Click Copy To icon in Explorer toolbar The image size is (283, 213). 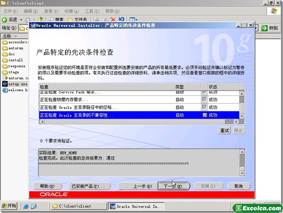pos(105,19)
